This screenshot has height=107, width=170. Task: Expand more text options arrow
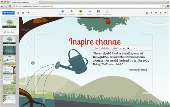pyautogui.click(x=134, y=48)
